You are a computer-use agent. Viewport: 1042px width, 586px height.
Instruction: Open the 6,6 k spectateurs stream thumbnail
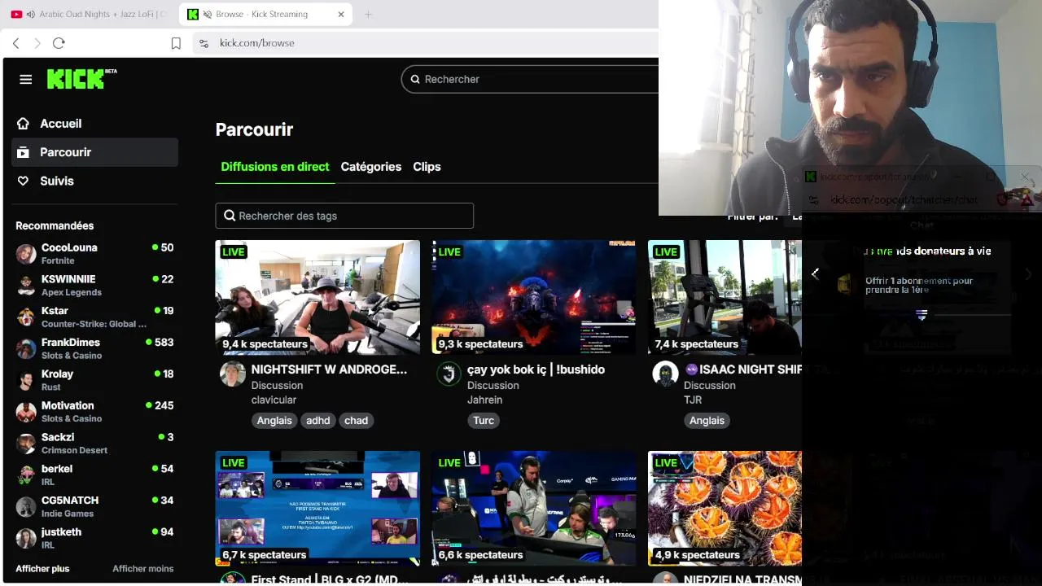(x=534, y=508)
